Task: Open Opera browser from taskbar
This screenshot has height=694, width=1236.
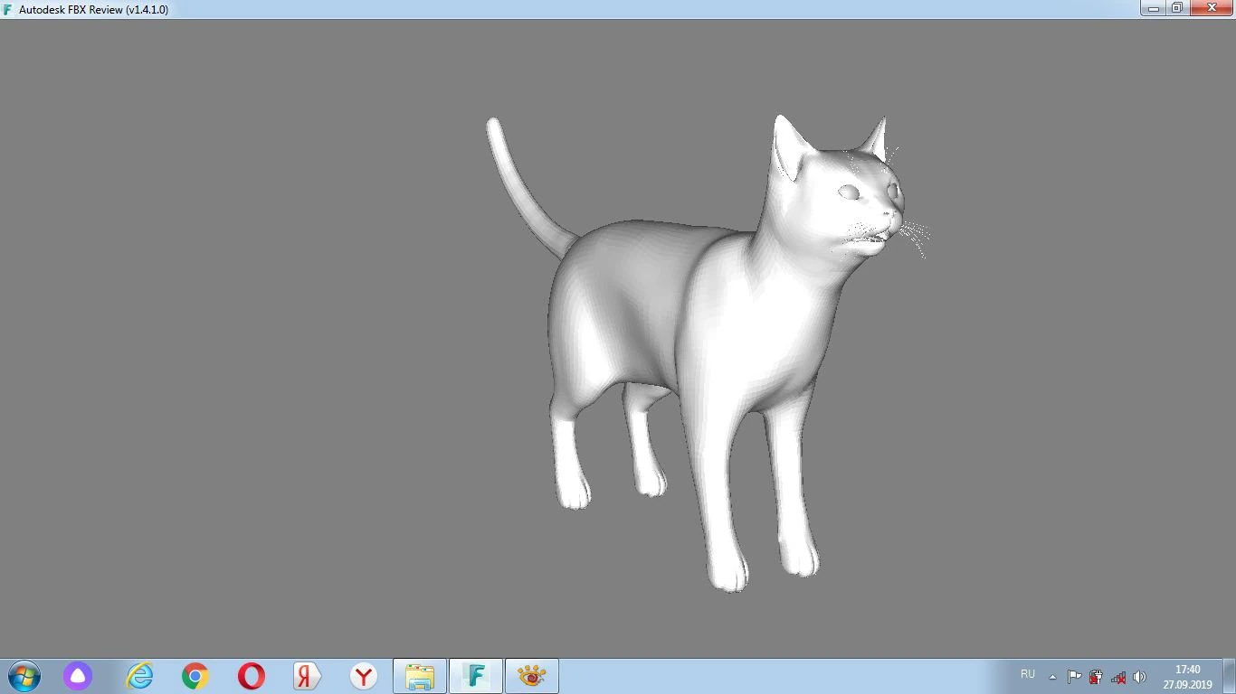Action: (x=252, y=676)
